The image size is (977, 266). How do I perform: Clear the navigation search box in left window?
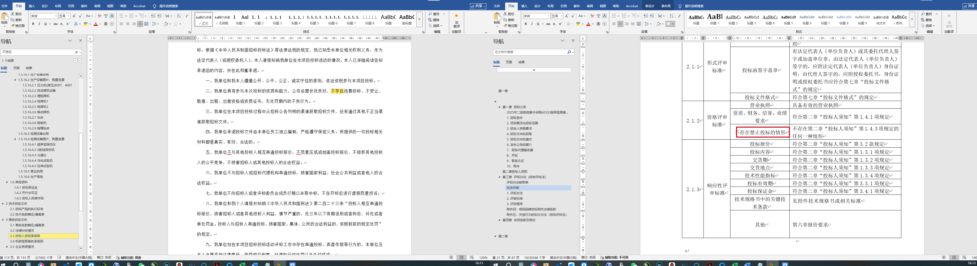(x=76, y=52)
